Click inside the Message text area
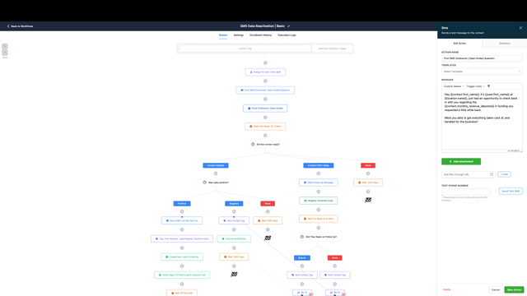This screenshot has width=527, height=296. [x=482, y=119]
